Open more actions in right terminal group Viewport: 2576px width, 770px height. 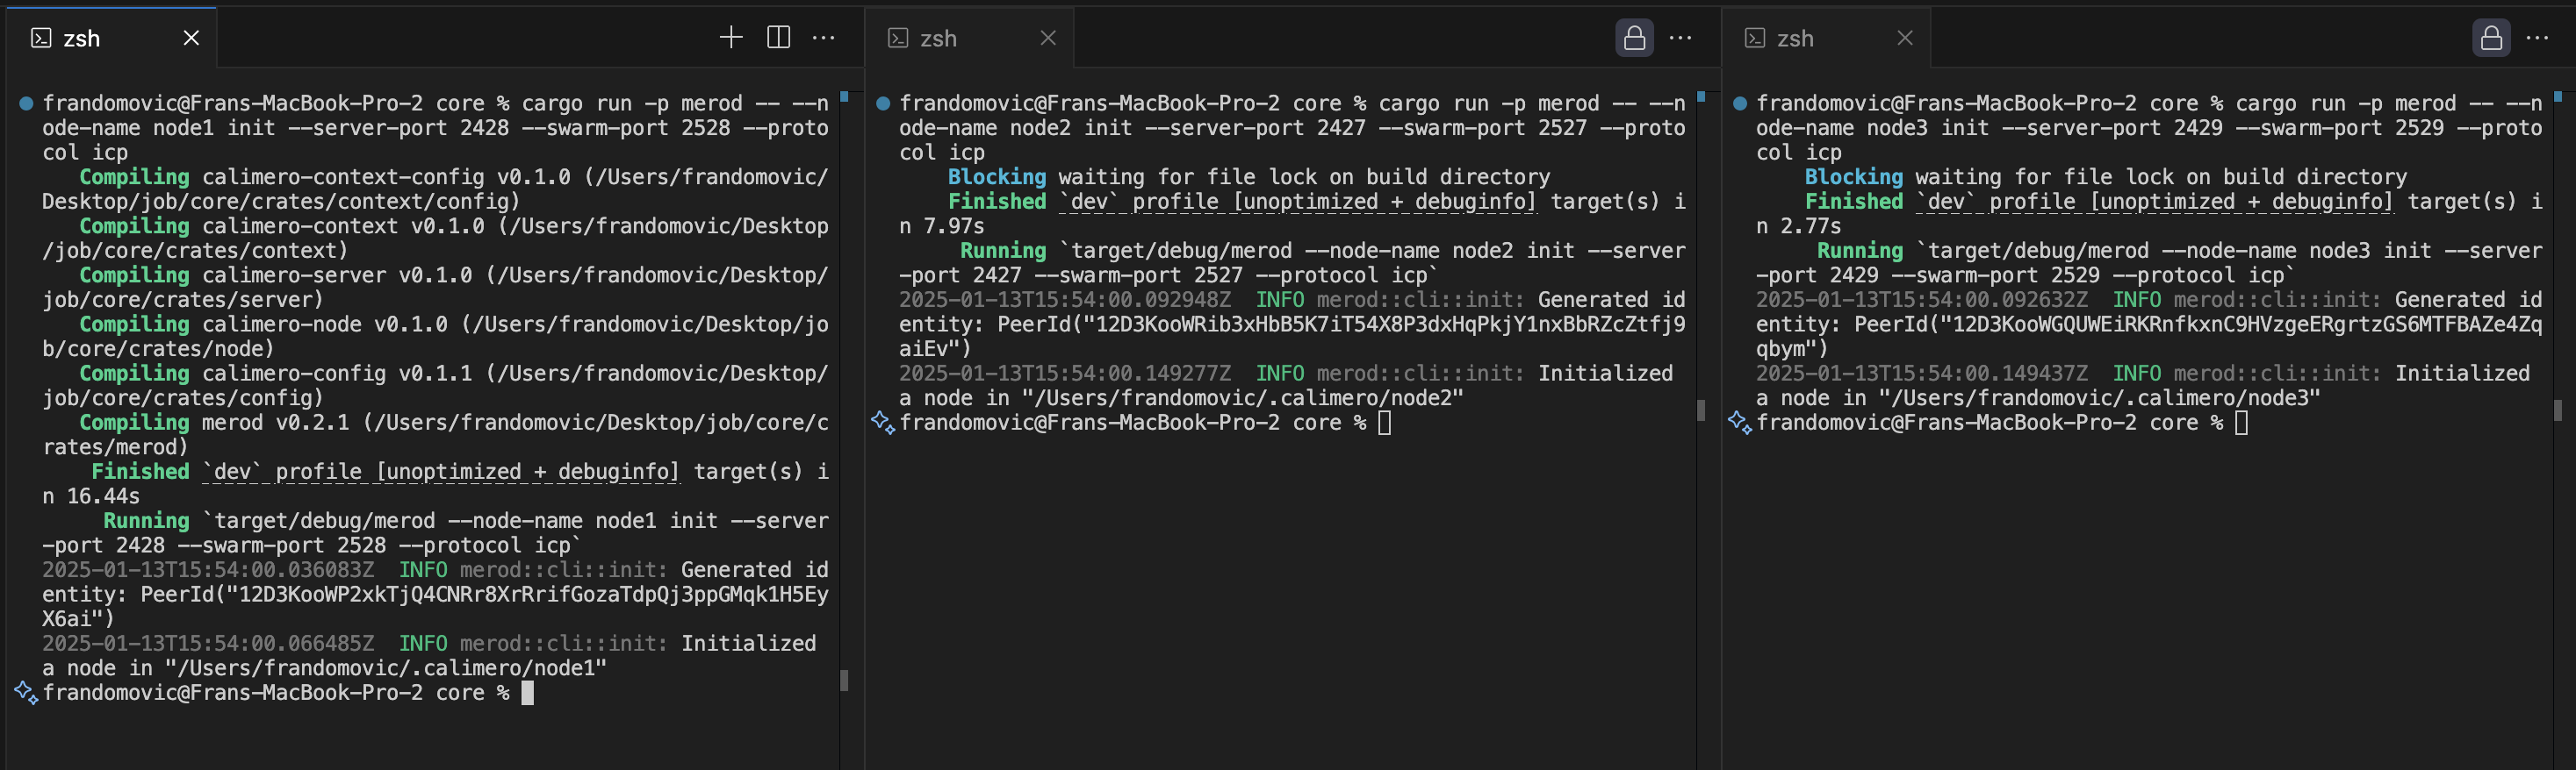pos(2538,38)
